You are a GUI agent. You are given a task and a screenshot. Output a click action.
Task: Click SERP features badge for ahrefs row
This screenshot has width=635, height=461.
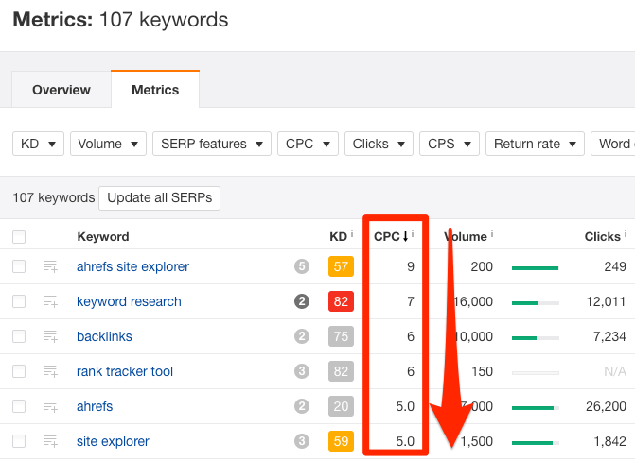(302, 406)
